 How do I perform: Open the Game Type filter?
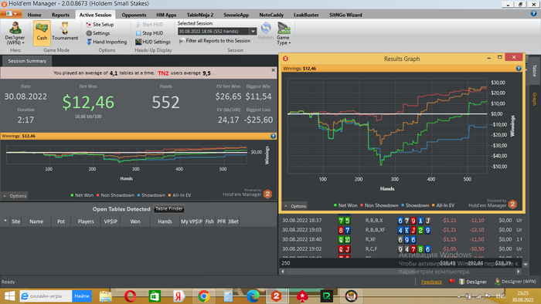click(284, 33)
